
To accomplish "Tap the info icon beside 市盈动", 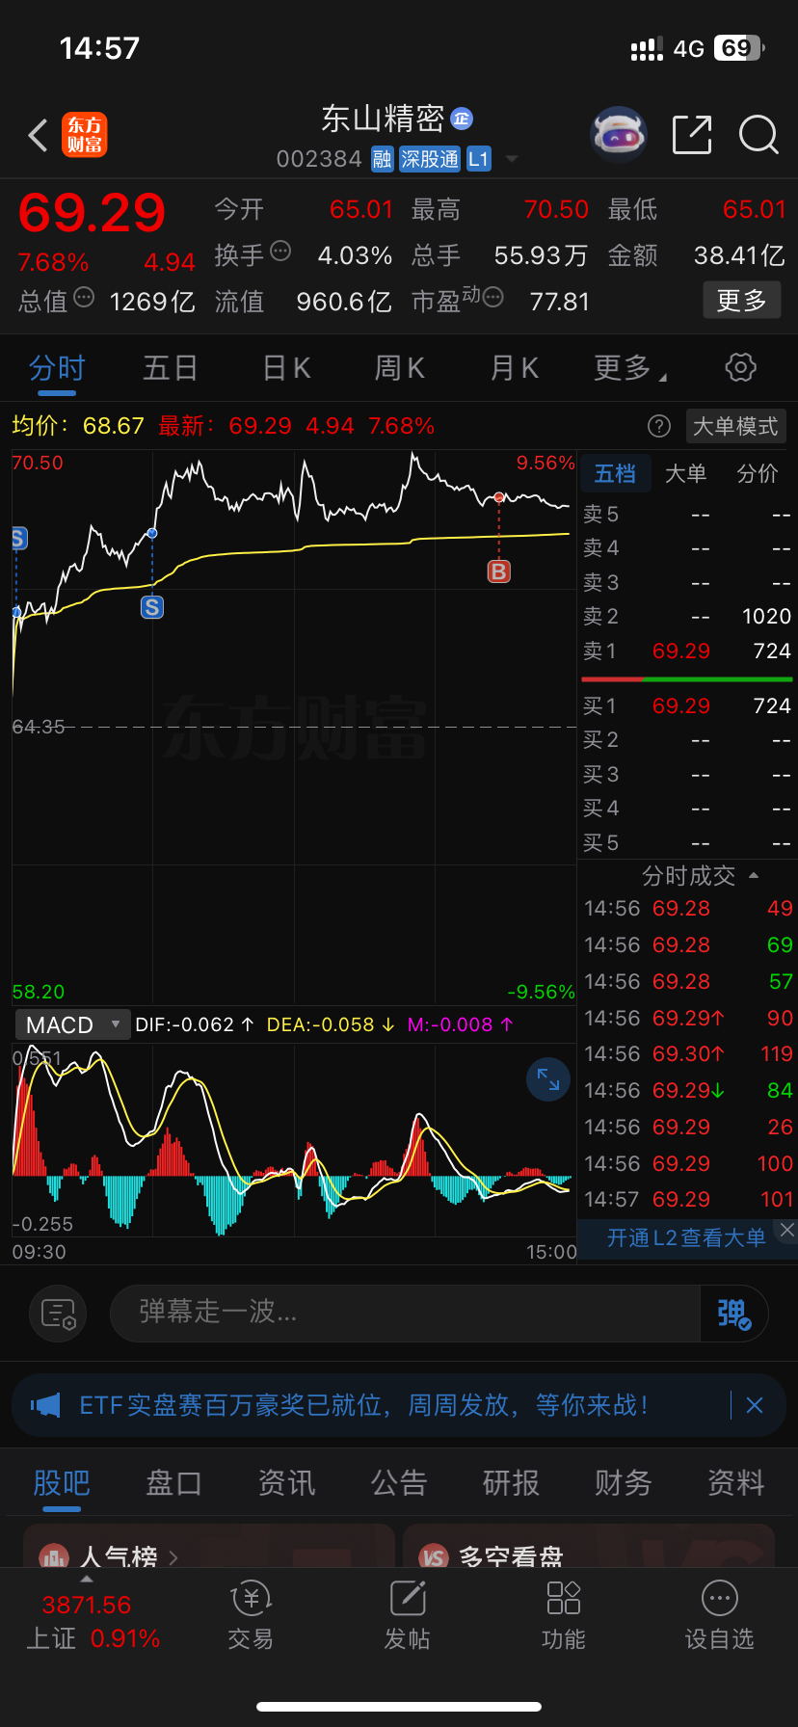I will pos(493,297).
